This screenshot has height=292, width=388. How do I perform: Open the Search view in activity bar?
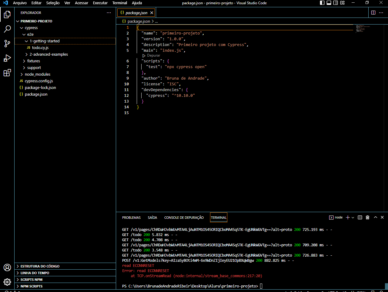(7, 29)
